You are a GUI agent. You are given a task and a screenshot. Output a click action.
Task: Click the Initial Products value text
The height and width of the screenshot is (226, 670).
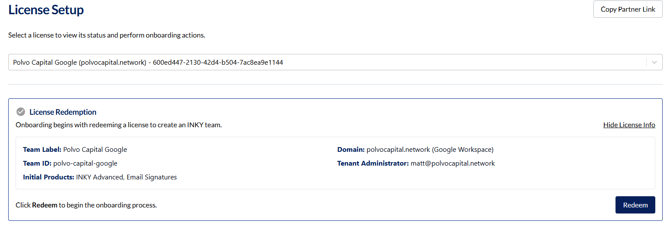point(126,177)
